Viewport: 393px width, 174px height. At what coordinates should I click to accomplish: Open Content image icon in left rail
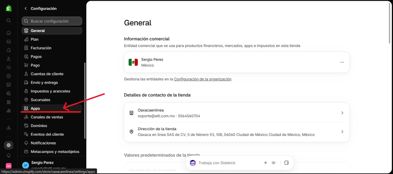point(9,85)
